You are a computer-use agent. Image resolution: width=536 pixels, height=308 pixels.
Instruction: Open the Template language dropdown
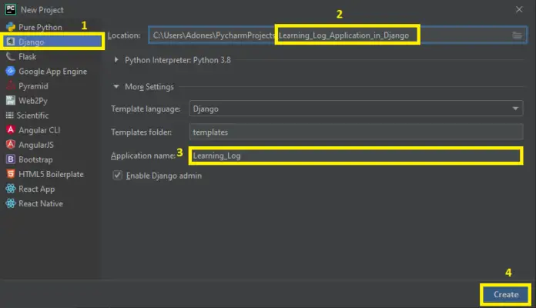(356, 109)
